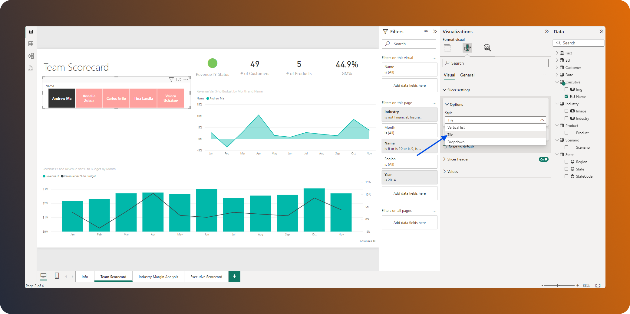Uncheck the Name field under Executive
The height and width of the screenshot is (314, 630).
tap(567, 96)
